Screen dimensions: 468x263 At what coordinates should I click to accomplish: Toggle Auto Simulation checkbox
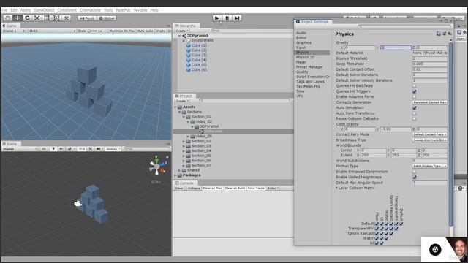pyautogui.click(x=415, y=107)
